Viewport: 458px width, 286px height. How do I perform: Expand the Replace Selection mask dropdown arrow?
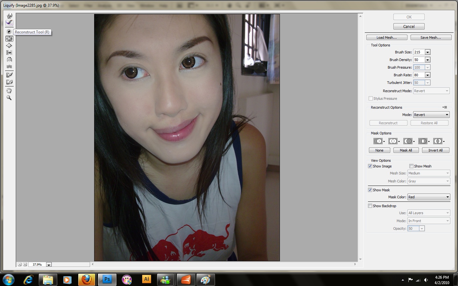(x=384, y=141)
